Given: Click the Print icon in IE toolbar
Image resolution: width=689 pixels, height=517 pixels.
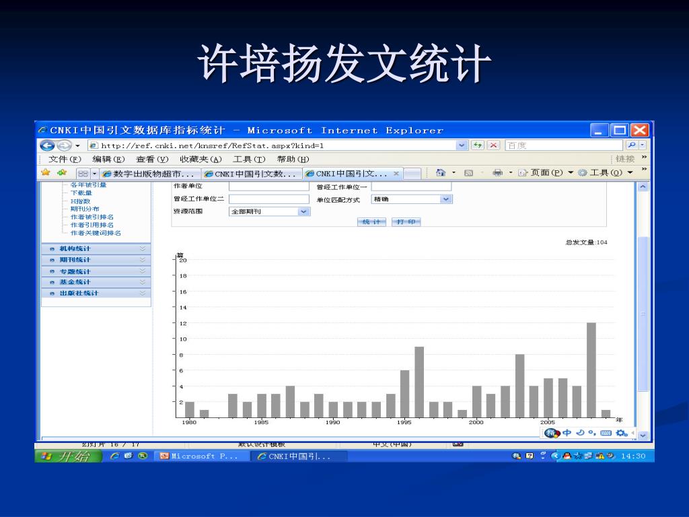Looking at the screenshot, I should click(497, 173).
